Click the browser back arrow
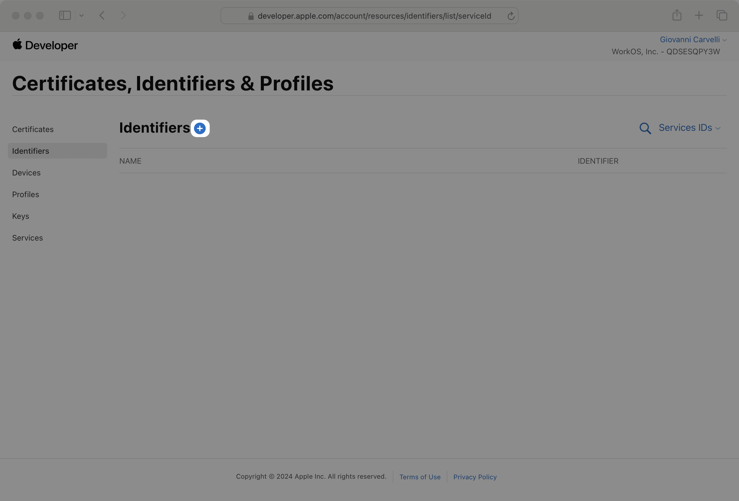This screenshot has height=501, width=739. [102, 15]
